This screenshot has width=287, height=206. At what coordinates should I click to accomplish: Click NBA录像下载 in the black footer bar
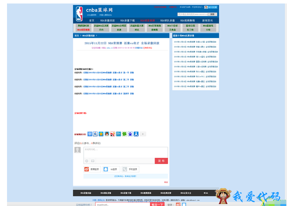pyautogui.click(x=126, y=193)
